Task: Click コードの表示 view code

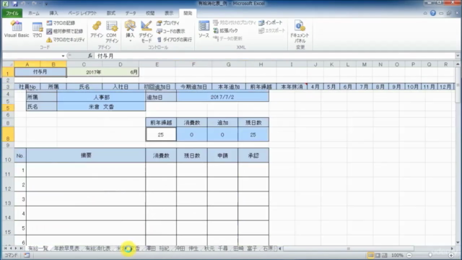Action: click(171, 31)
